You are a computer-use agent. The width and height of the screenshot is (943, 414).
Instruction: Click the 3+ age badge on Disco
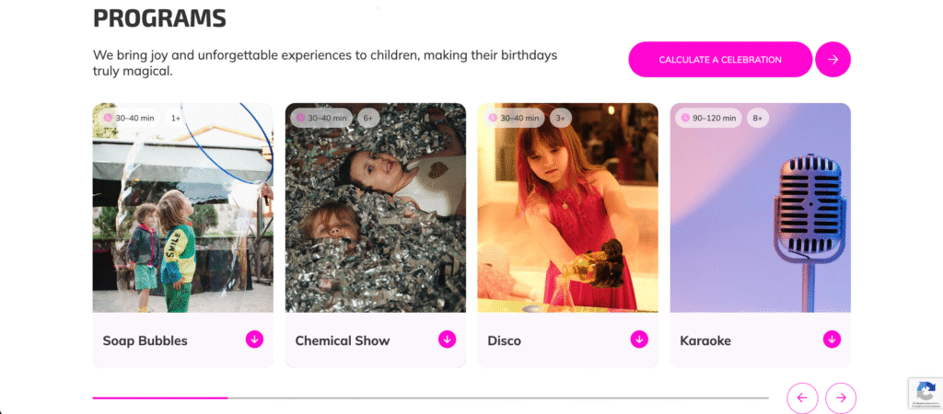point(561,118)
